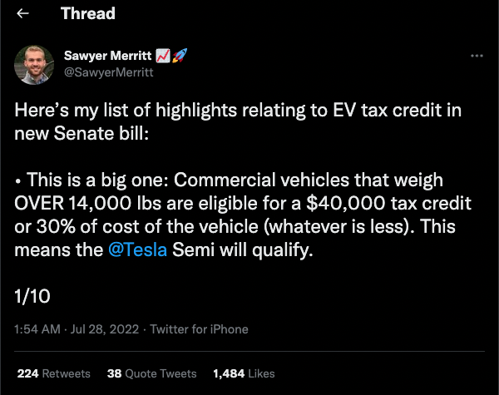This screenshot has width=499, height=395.
Task: Open the @Tesla mention link
Action: [x=139, y=249]
